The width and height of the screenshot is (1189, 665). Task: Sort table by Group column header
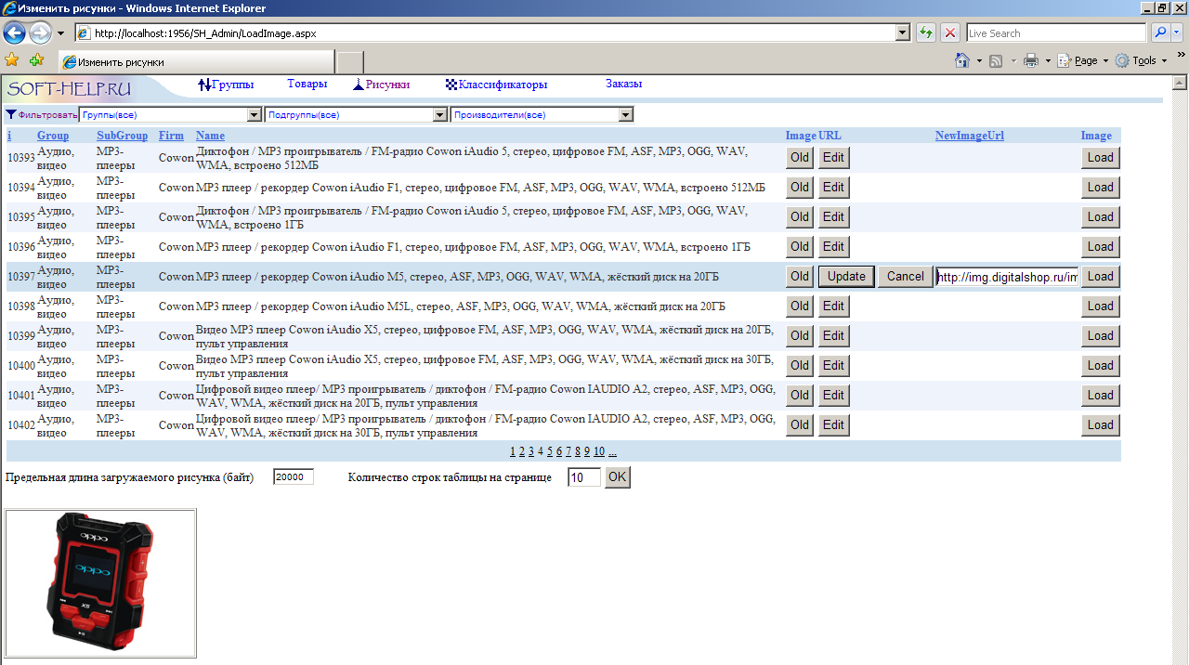53,136
